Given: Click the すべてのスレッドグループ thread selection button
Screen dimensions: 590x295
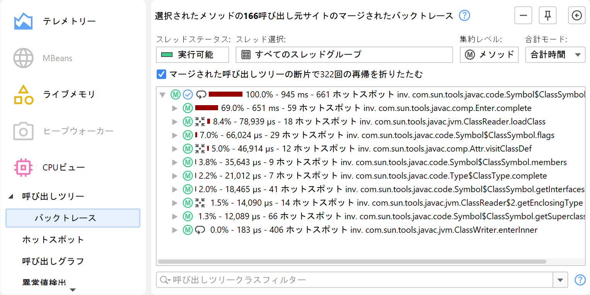Looking at the screenshot, I should pyautogui.click(x=344, y=55).
